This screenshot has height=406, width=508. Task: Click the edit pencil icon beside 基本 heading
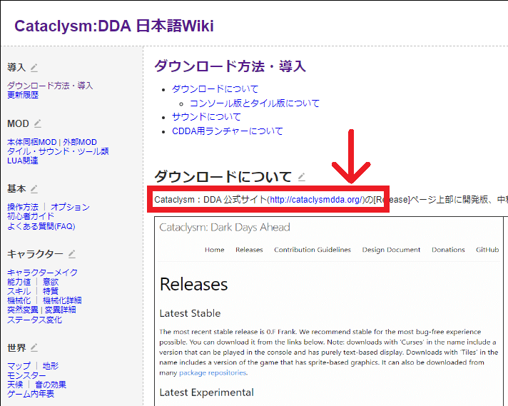click(34, 189)
